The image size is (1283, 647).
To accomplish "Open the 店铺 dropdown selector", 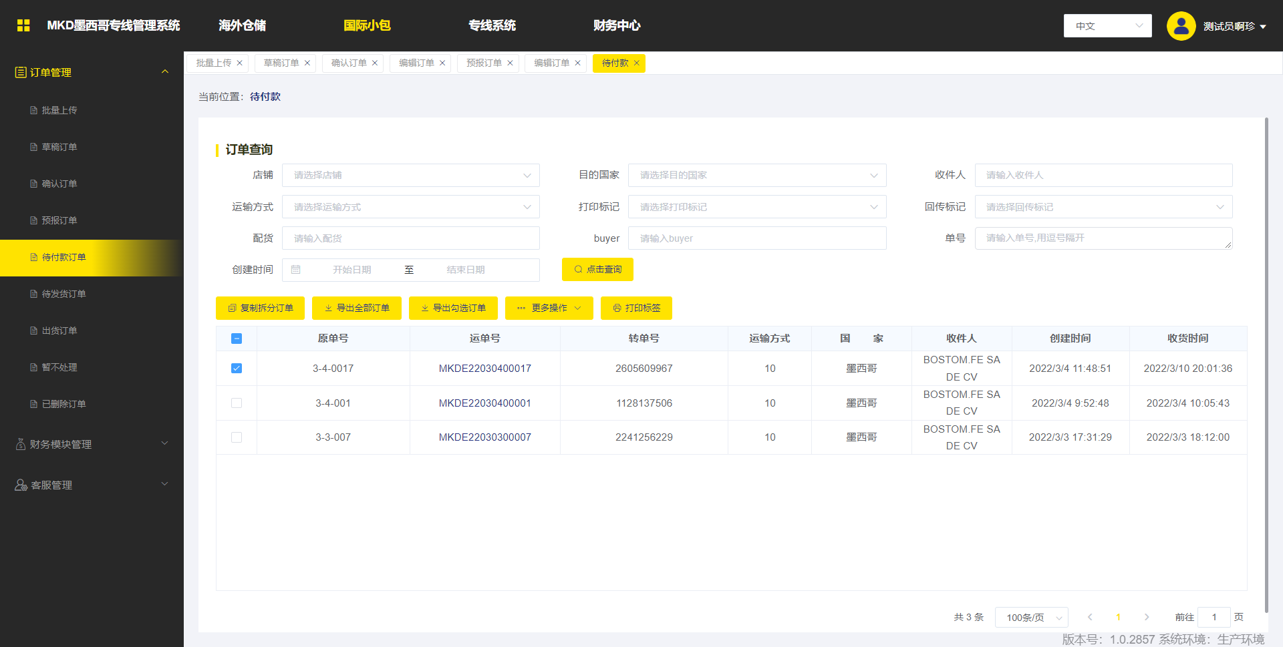I will click(x=410, y=175).
